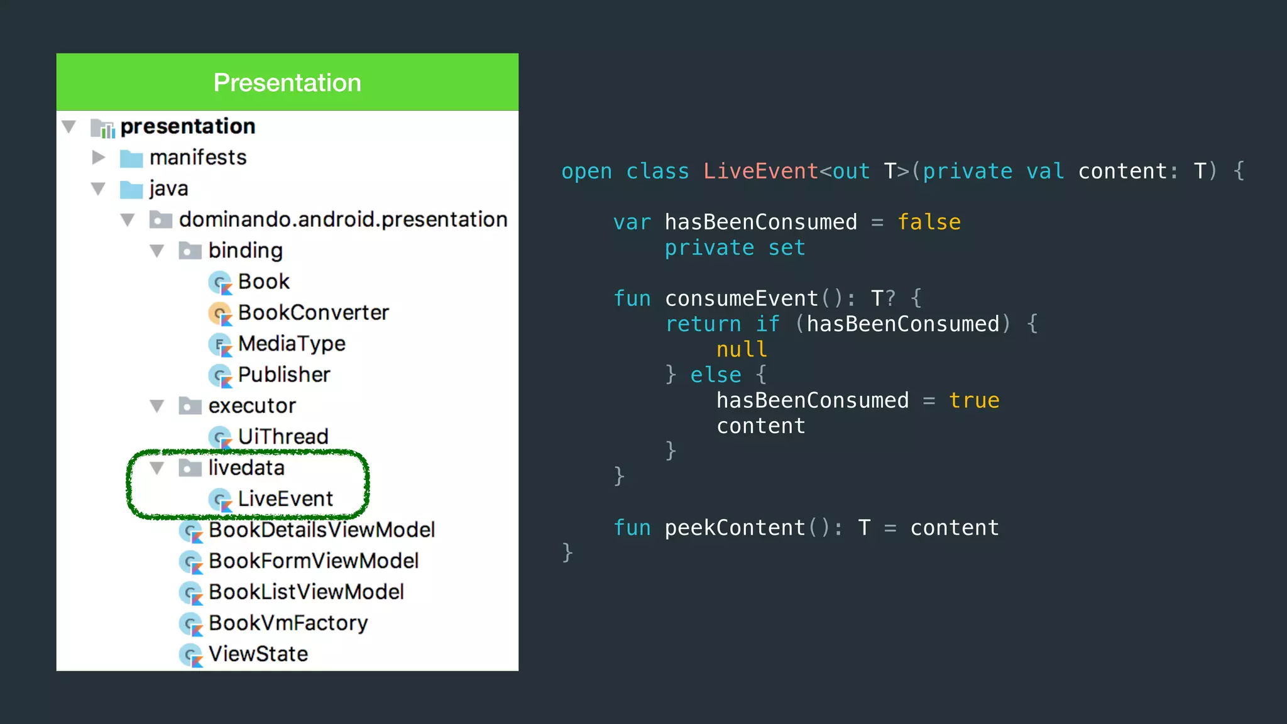The height and width of the screenshot is (724, 1287).
Task: Click the 'else' keyword in code
Action: [716, 375]
